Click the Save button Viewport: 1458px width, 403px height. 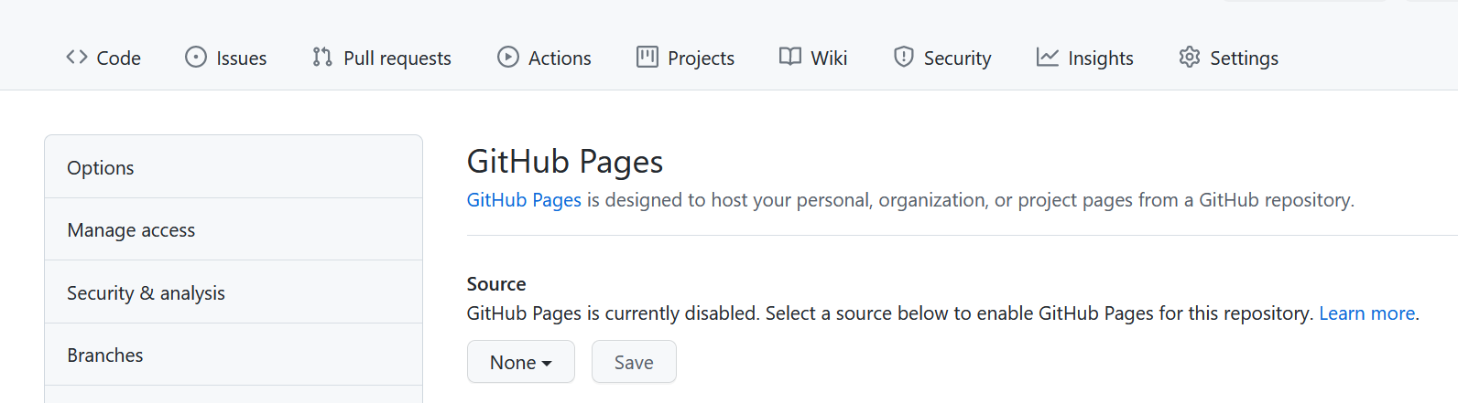[x=634, y=362]
